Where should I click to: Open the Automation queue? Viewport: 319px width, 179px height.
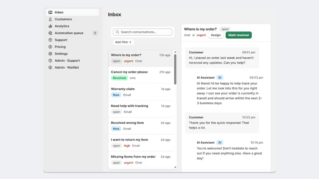point(73,33)
